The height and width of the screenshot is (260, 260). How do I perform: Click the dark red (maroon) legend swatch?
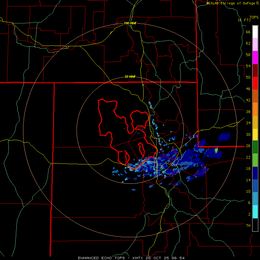[255, 70]
